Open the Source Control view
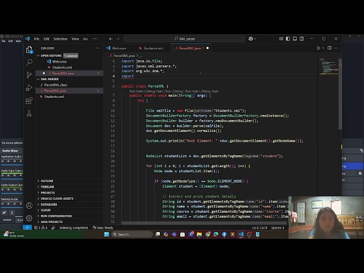 coord(29,75)
